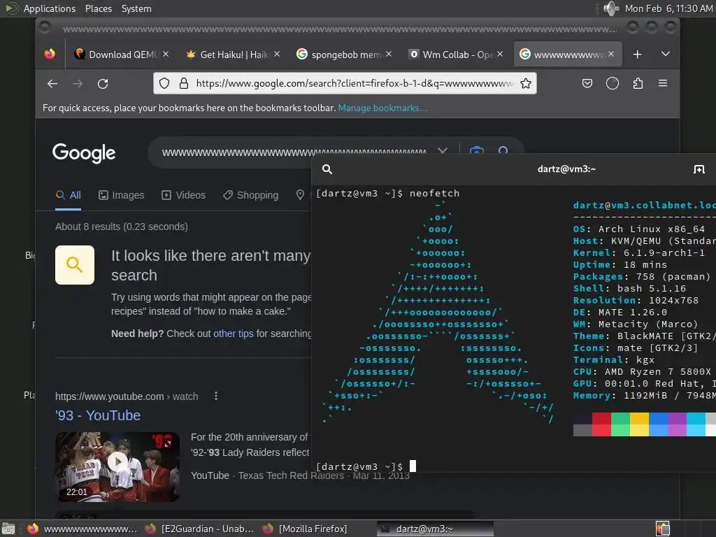Go forward one page in Firefox
The height and width of the screenshot is (537, 716).
(x=78, y=84)
